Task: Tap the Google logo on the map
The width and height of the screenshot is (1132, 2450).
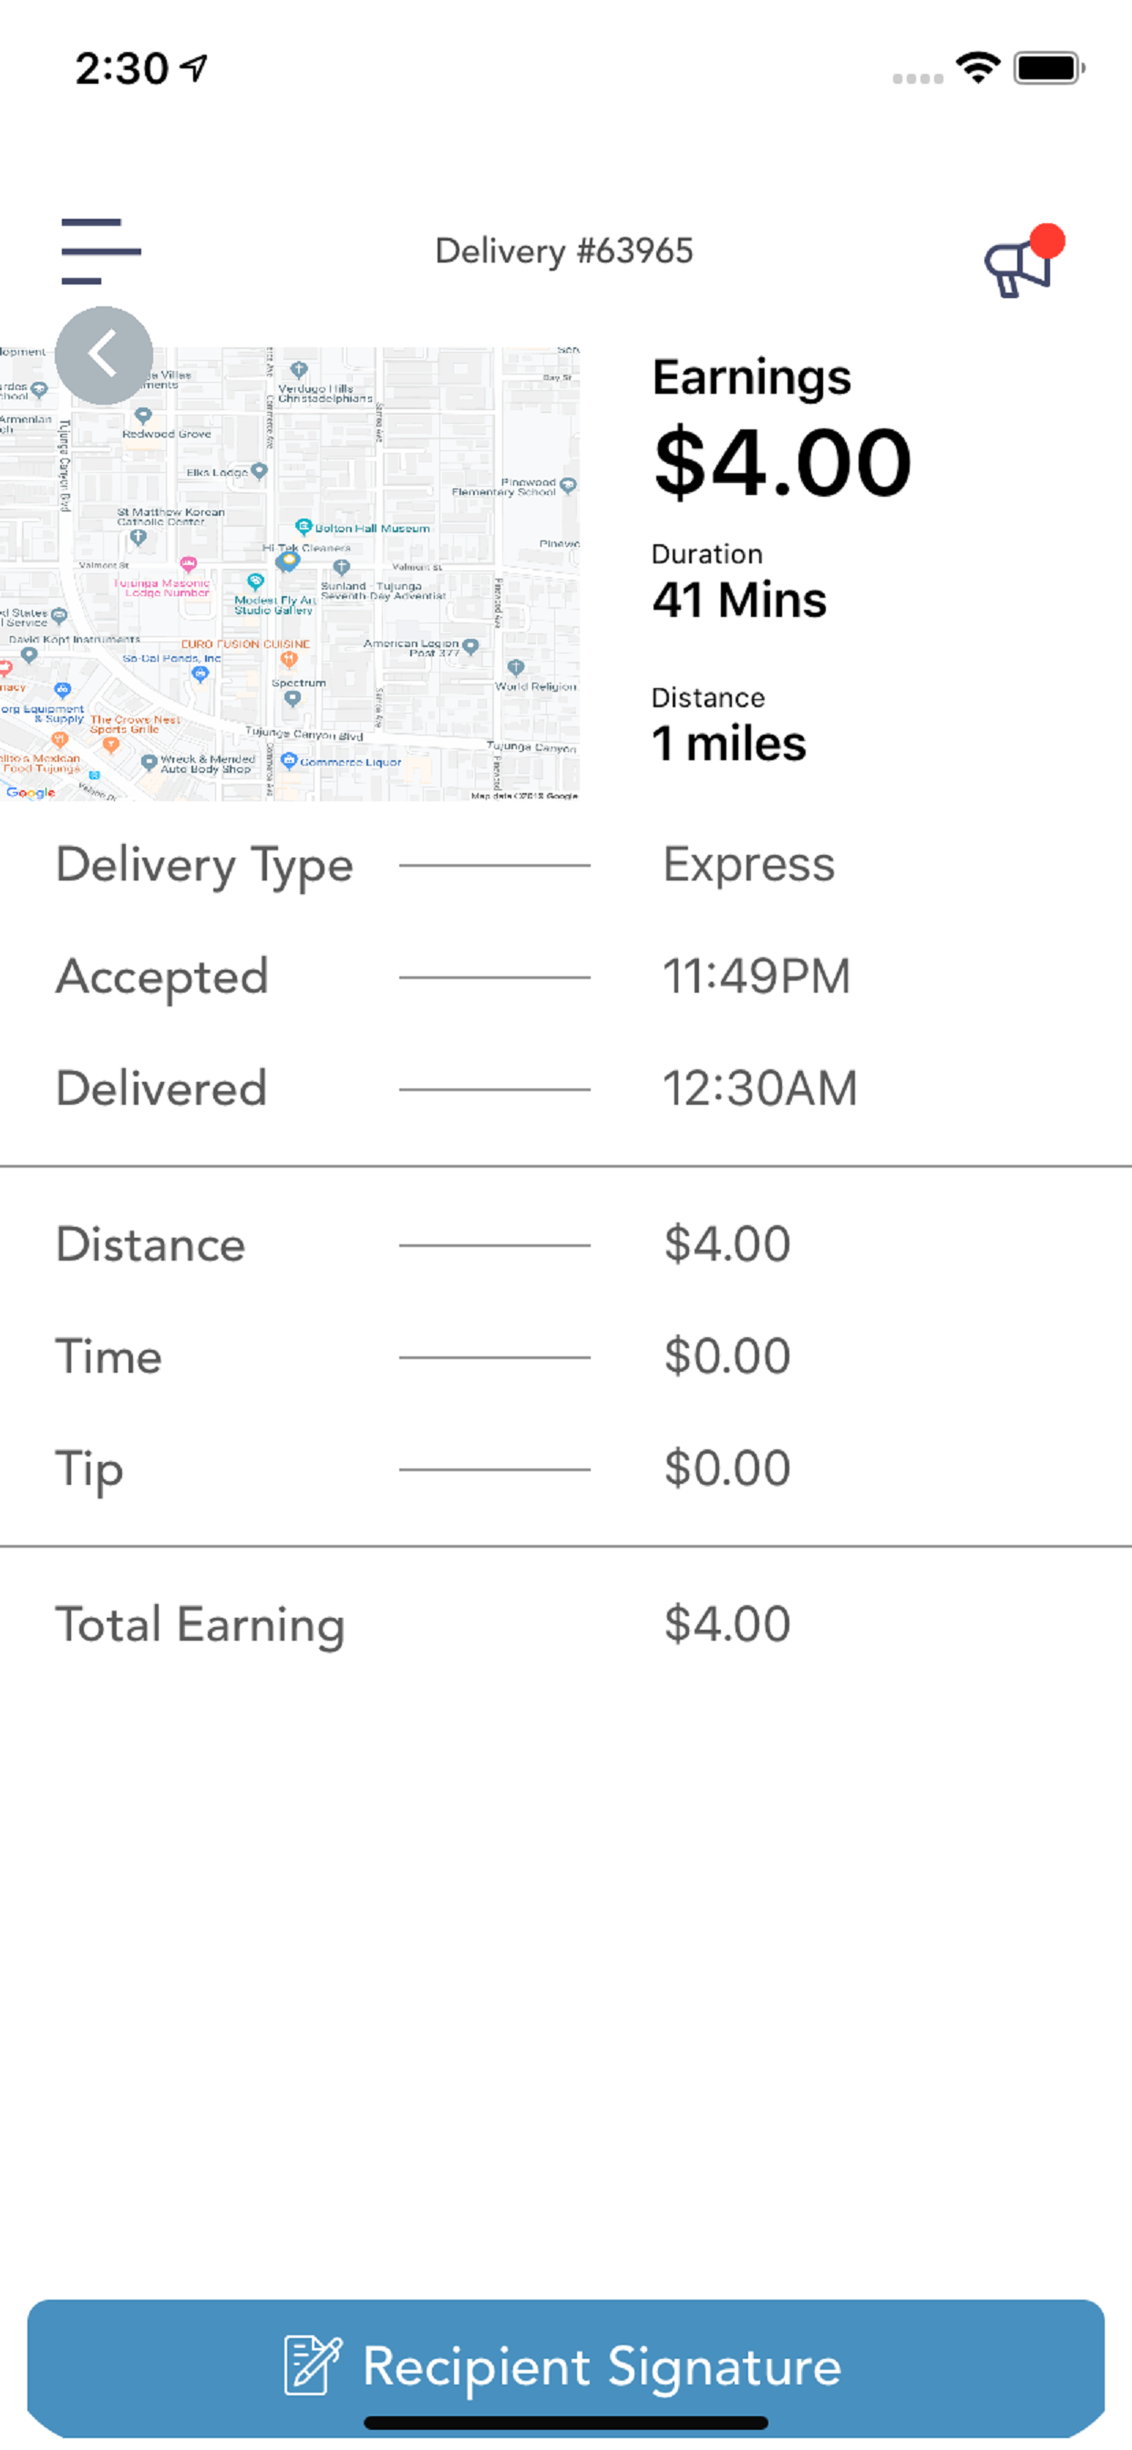Action: [29, 792]
